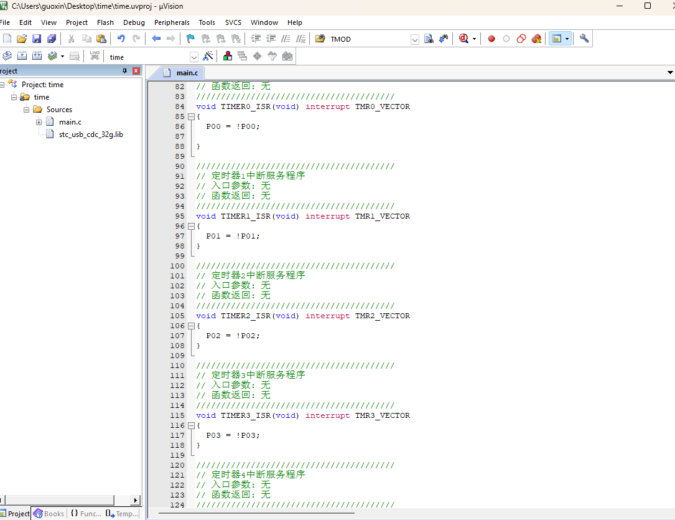
Task: Open the Manage Project Items icon
Action: pyautogui.click(x=228, y=56)
